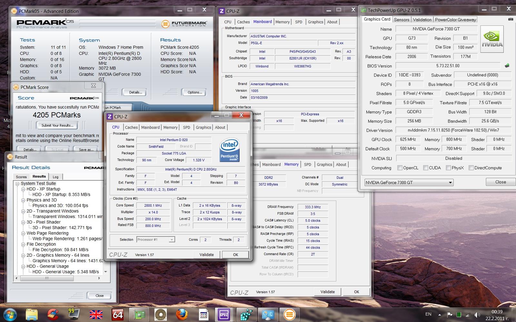
Task: Click the red CCleaner icon in taskbar
Action: coord(53,315)
